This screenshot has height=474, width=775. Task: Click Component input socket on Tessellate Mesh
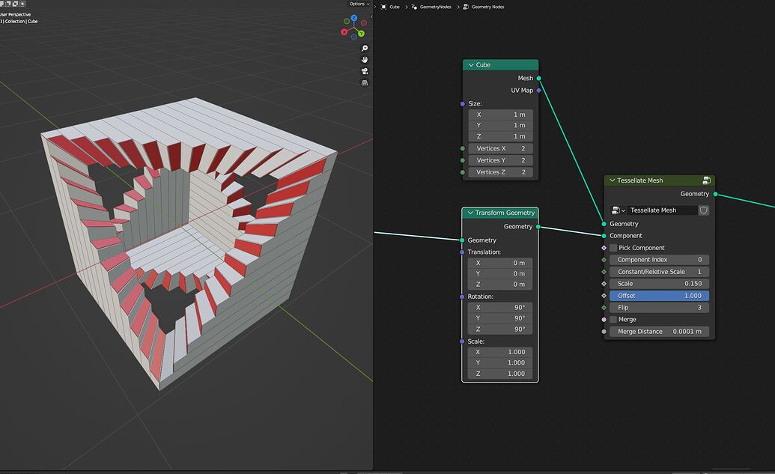(x=604, y=236)
